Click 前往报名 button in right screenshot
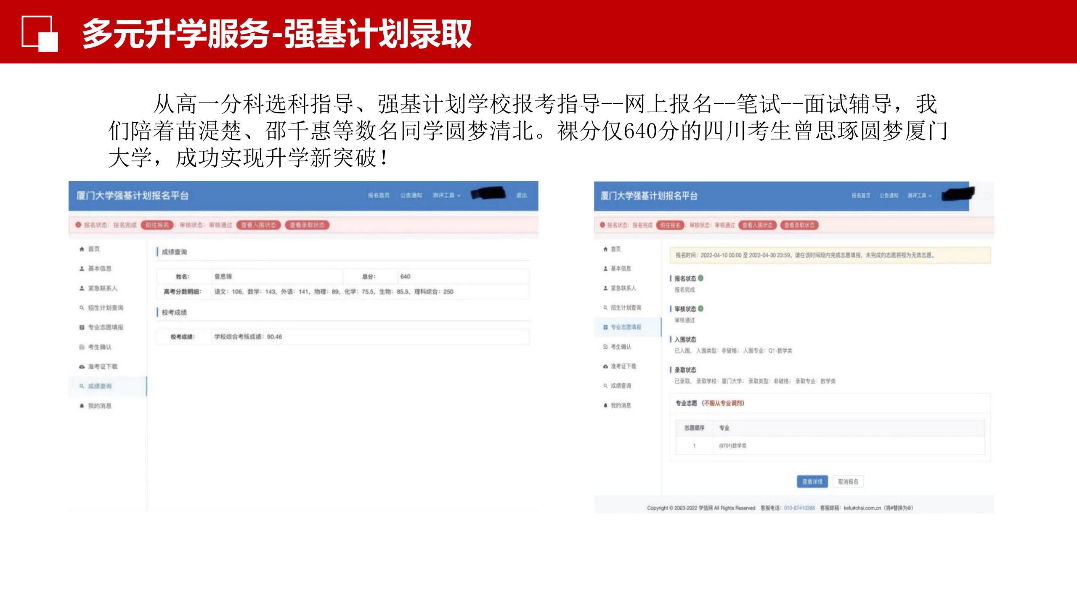 coord(670,225)
